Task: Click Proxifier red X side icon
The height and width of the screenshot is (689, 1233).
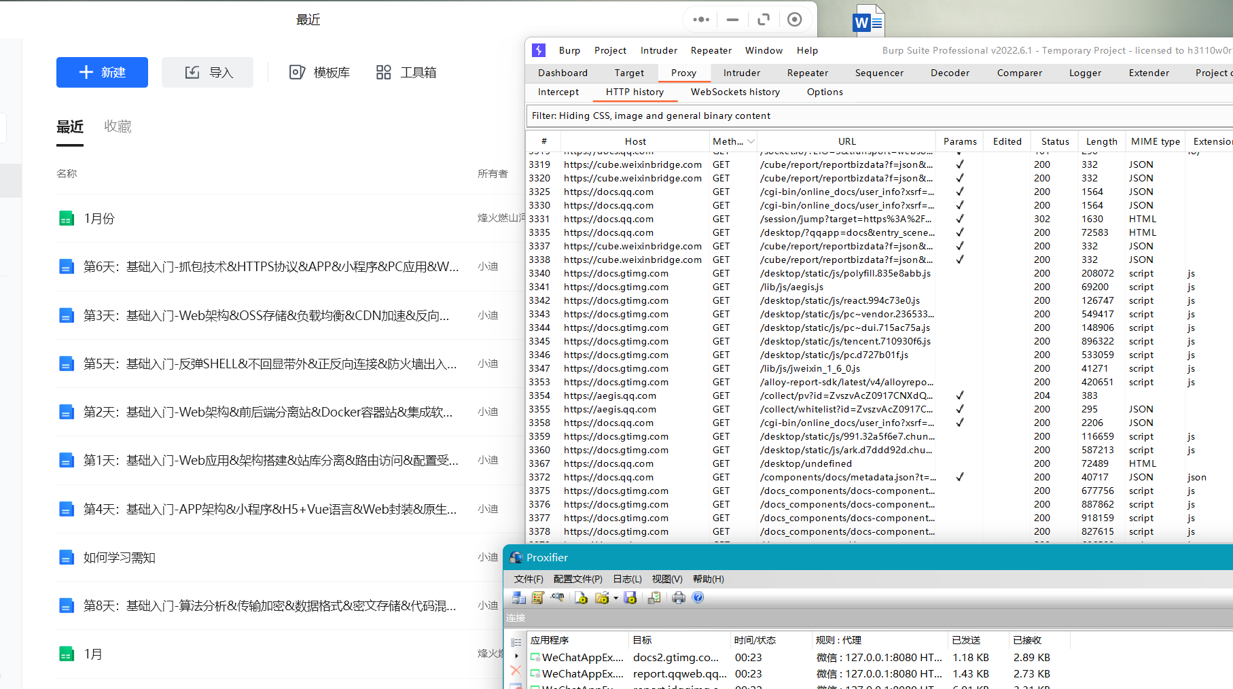Action: point(516,671)
